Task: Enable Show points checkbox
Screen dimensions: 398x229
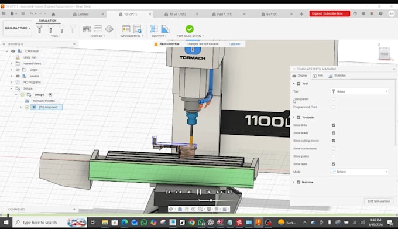Action: pyautogui.click(x=334, y=156)
